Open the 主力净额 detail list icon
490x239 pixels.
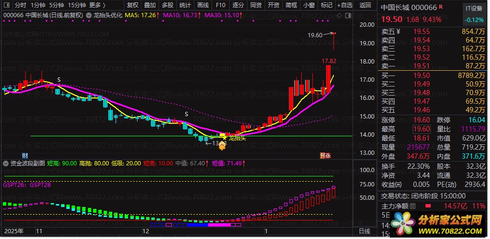[413, 206]
